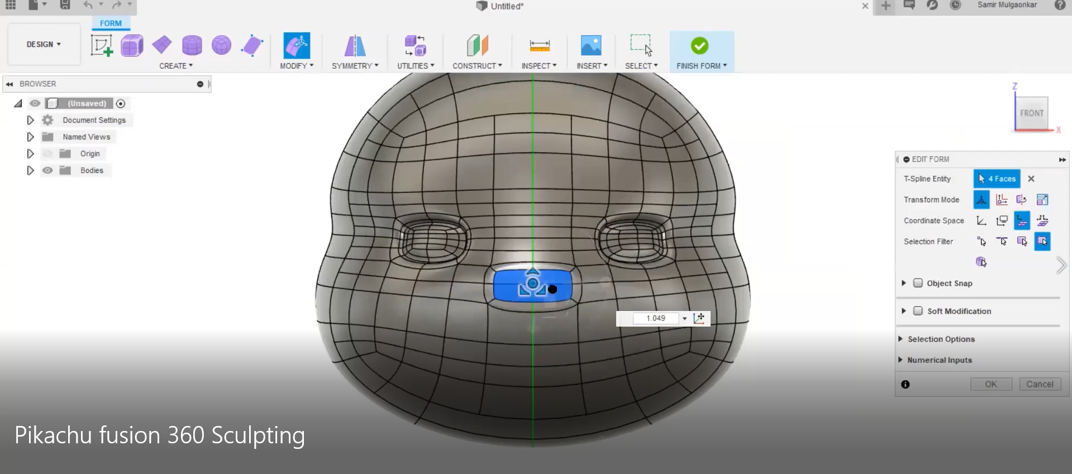The height and width of the screenshot is (474, 1072).
Task: Set Selection Filter to vertex
Action: 982,241
